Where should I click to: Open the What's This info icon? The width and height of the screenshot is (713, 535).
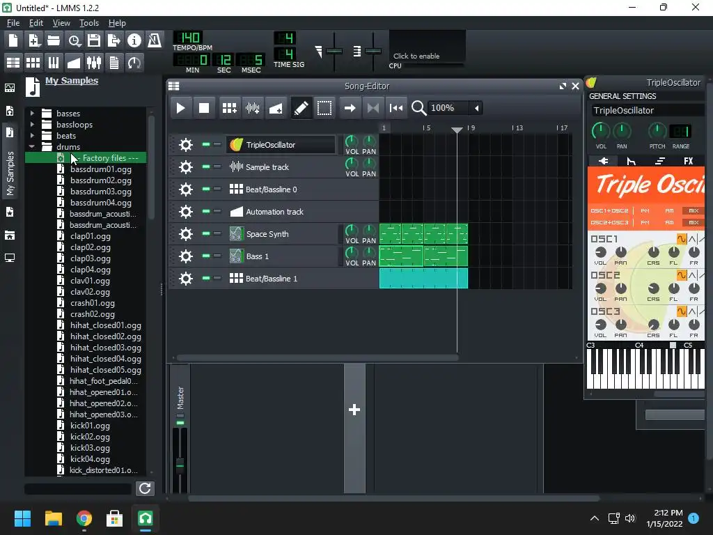click(x=134, y=41)
